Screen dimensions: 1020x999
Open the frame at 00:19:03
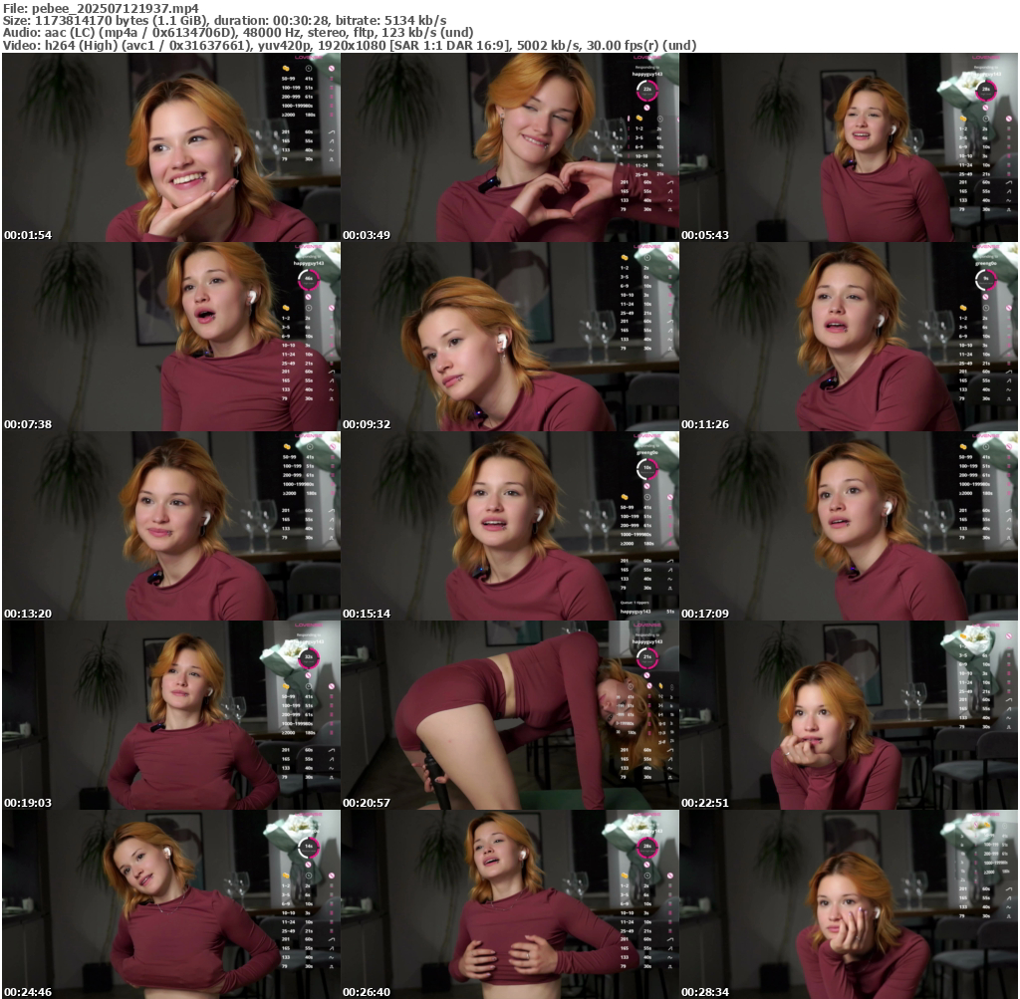point(171,715)
